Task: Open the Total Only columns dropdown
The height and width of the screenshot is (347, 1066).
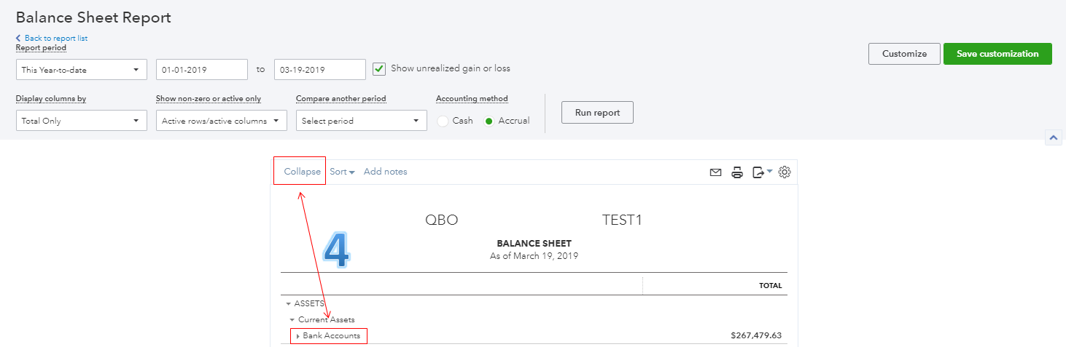Action: point(82,121)
